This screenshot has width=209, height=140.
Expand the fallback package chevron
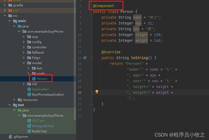tap(24, 52)
